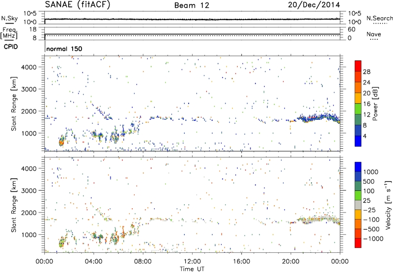Click the blue top velocity color segment
The height and width of the screenshot is (272, 393).
pyautogui.click(x=358, y=167)
